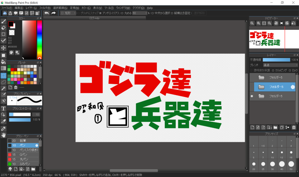Click the Navigator canvas thumbnail
The width and height of the screenshot is (299, 177).
274,39
